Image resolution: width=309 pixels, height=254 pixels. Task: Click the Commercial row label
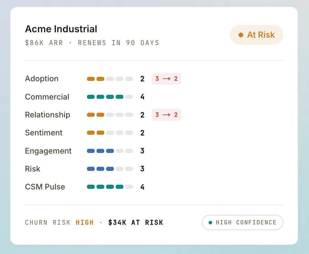(x=47, y=97)
